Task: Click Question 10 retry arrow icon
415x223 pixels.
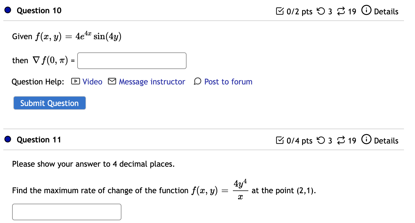Action: [x=321, y=11]
